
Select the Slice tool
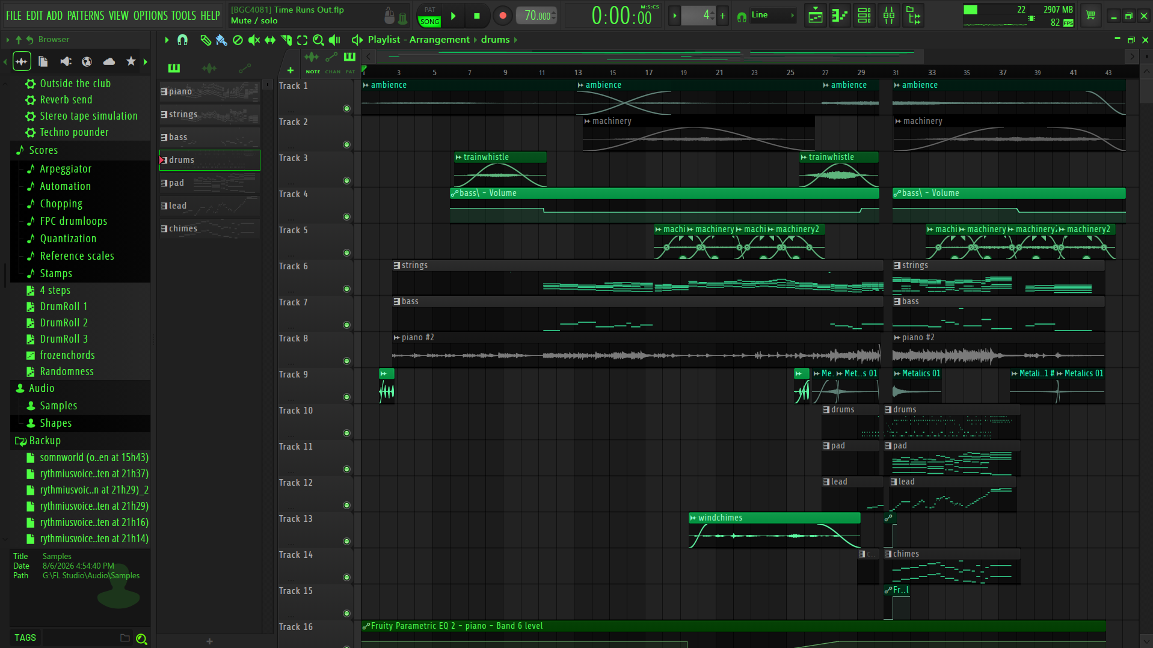point(286,40)
